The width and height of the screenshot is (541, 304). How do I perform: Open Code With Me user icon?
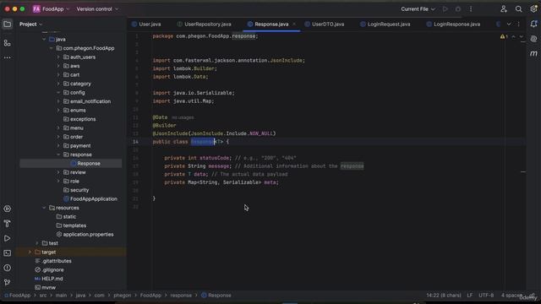(x=504, y=9)
